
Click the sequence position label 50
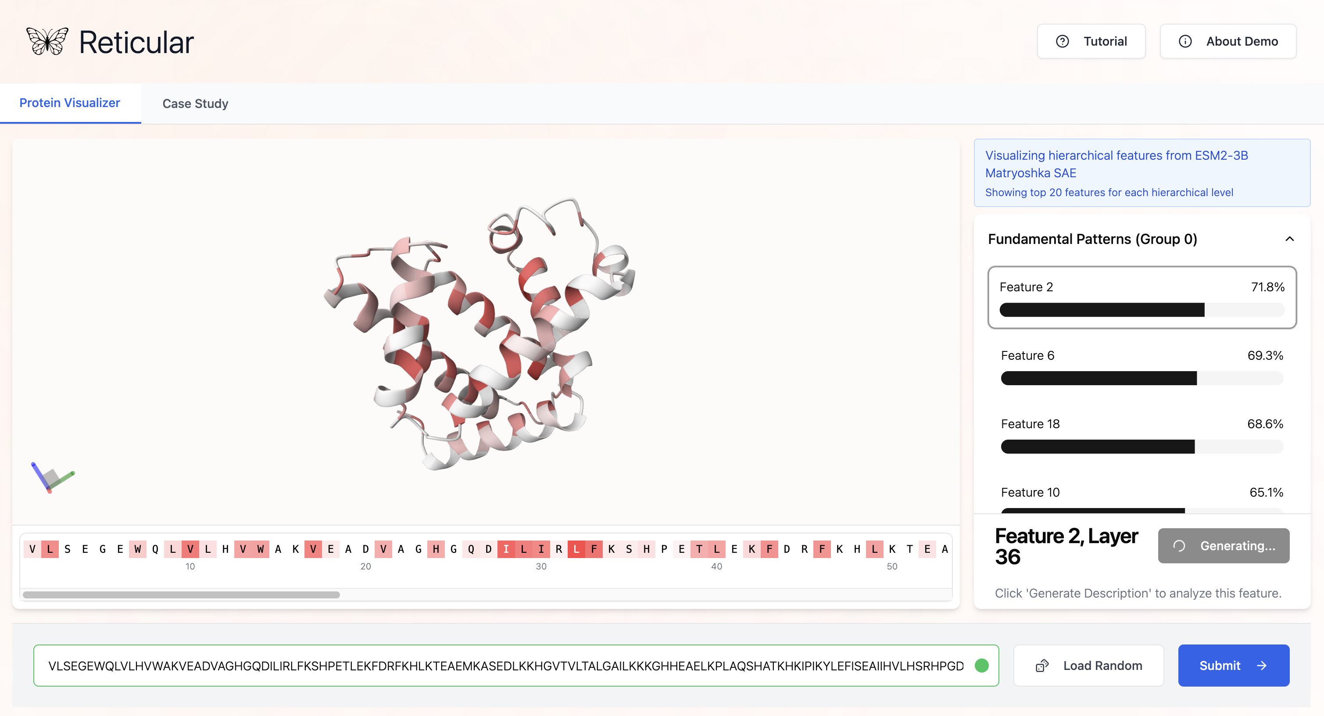892,566
